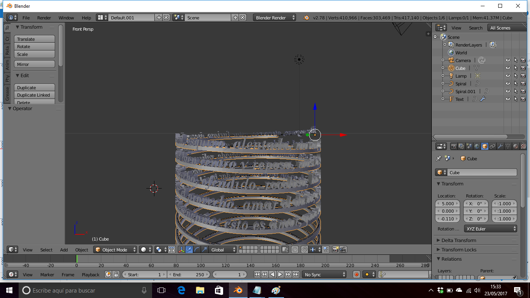Toggle Text visibility eye in outliner
This screenshot has width=530, height=298.
pos(507,99)
